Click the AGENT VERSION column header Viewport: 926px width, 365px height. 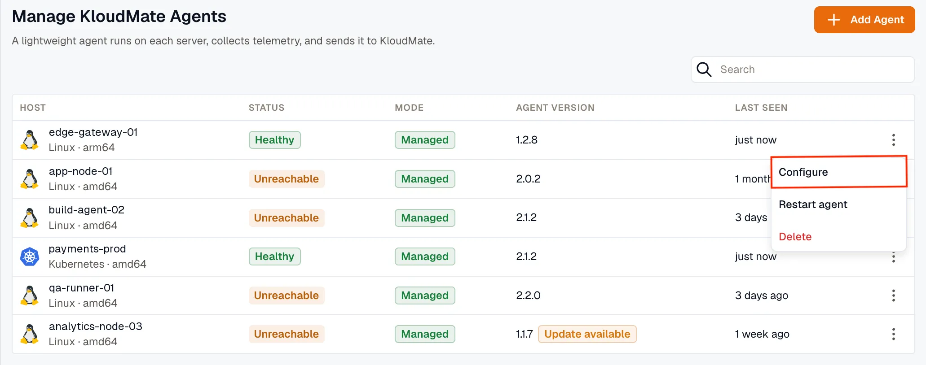(555, 108)
